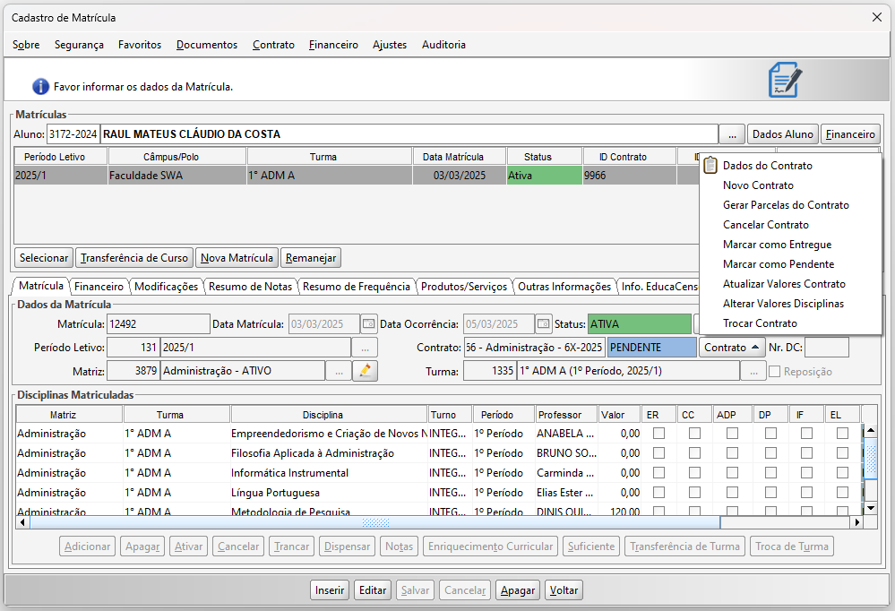Click the disciplines table scroll down arrow

coord(871,508)
